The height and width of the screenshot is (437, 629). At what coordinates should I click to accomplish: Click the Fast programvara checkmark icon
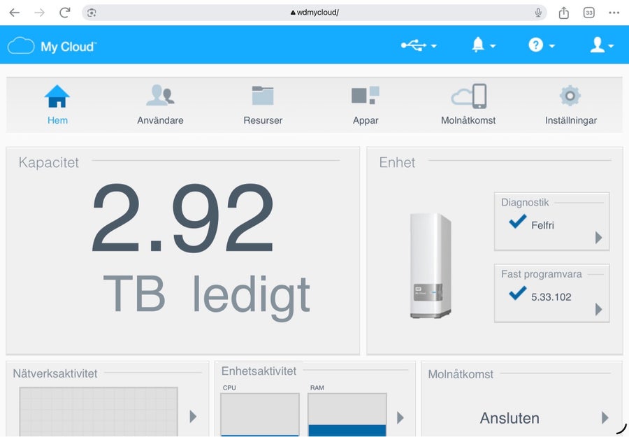pyautogui.click(x=517, y=293)
